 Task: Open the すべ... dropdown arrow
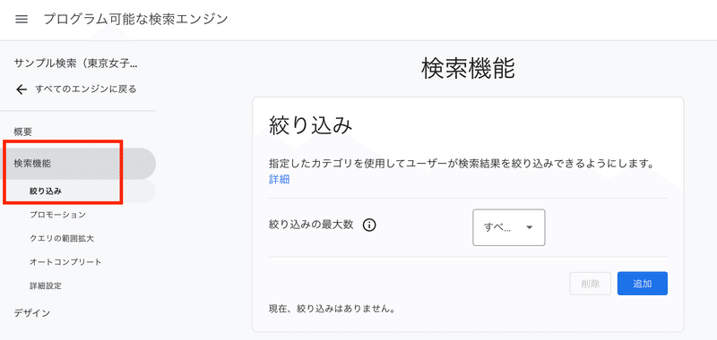[529, 227]
